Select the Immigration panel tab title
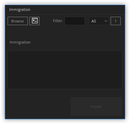The height and width of the screenshot is (124, 130). (20, 10)
